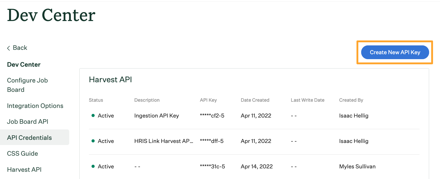440x179 pixels.
Task: Click the Date Created column header
Action: point(255,100)
